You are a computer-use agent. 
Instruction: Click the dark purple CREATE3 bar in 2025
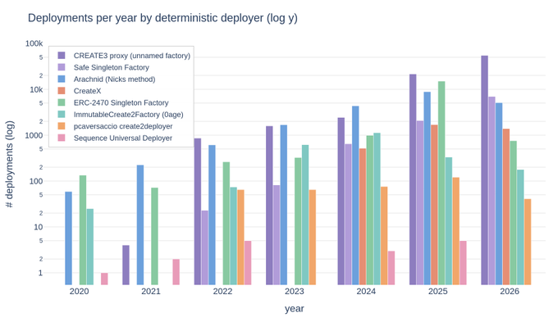[x=413, y=179]
